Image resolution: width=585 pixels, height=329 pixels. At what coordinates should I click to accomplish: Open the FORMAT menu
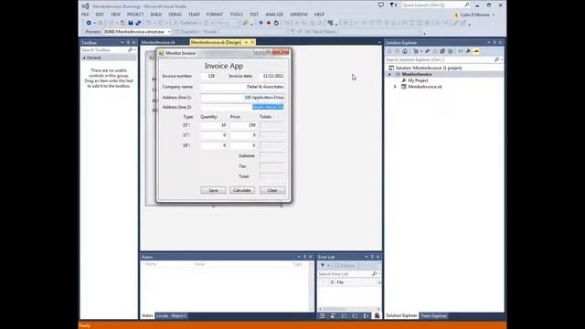click(215, 15)
